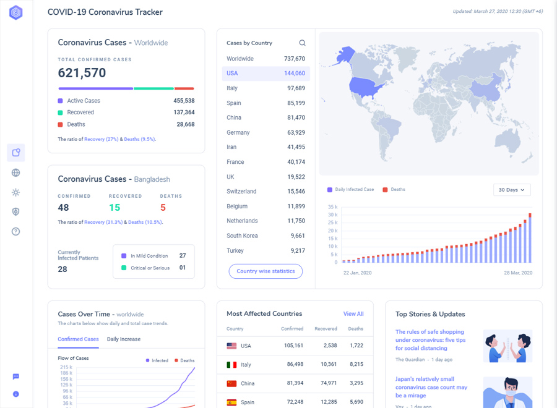
Task: Click the Country wise statistics button
Action: coord(266,271)
